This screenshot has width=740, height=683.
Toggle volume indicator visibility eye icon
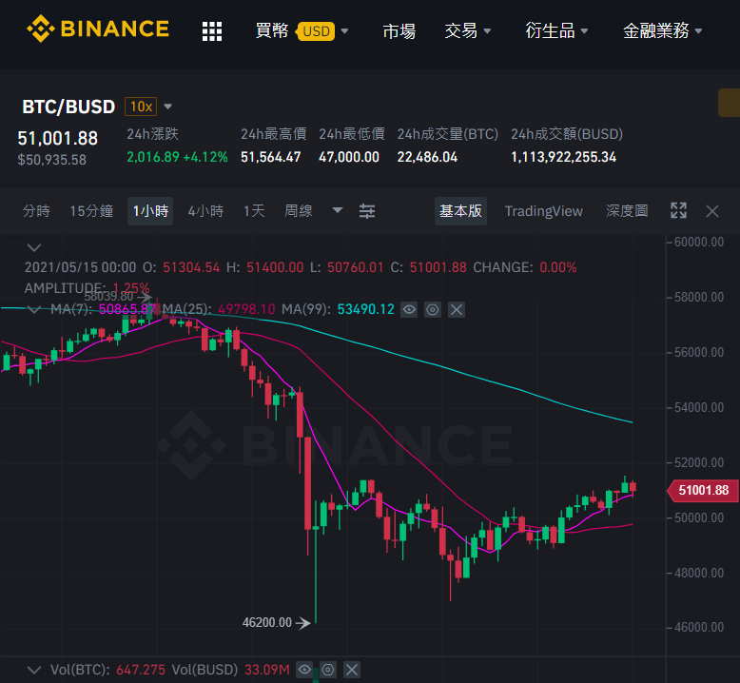304,670
